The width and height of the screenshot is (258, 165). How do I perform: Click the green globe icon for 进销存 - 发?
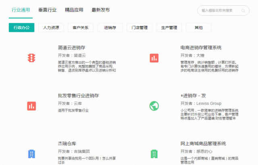coord(154,106)
